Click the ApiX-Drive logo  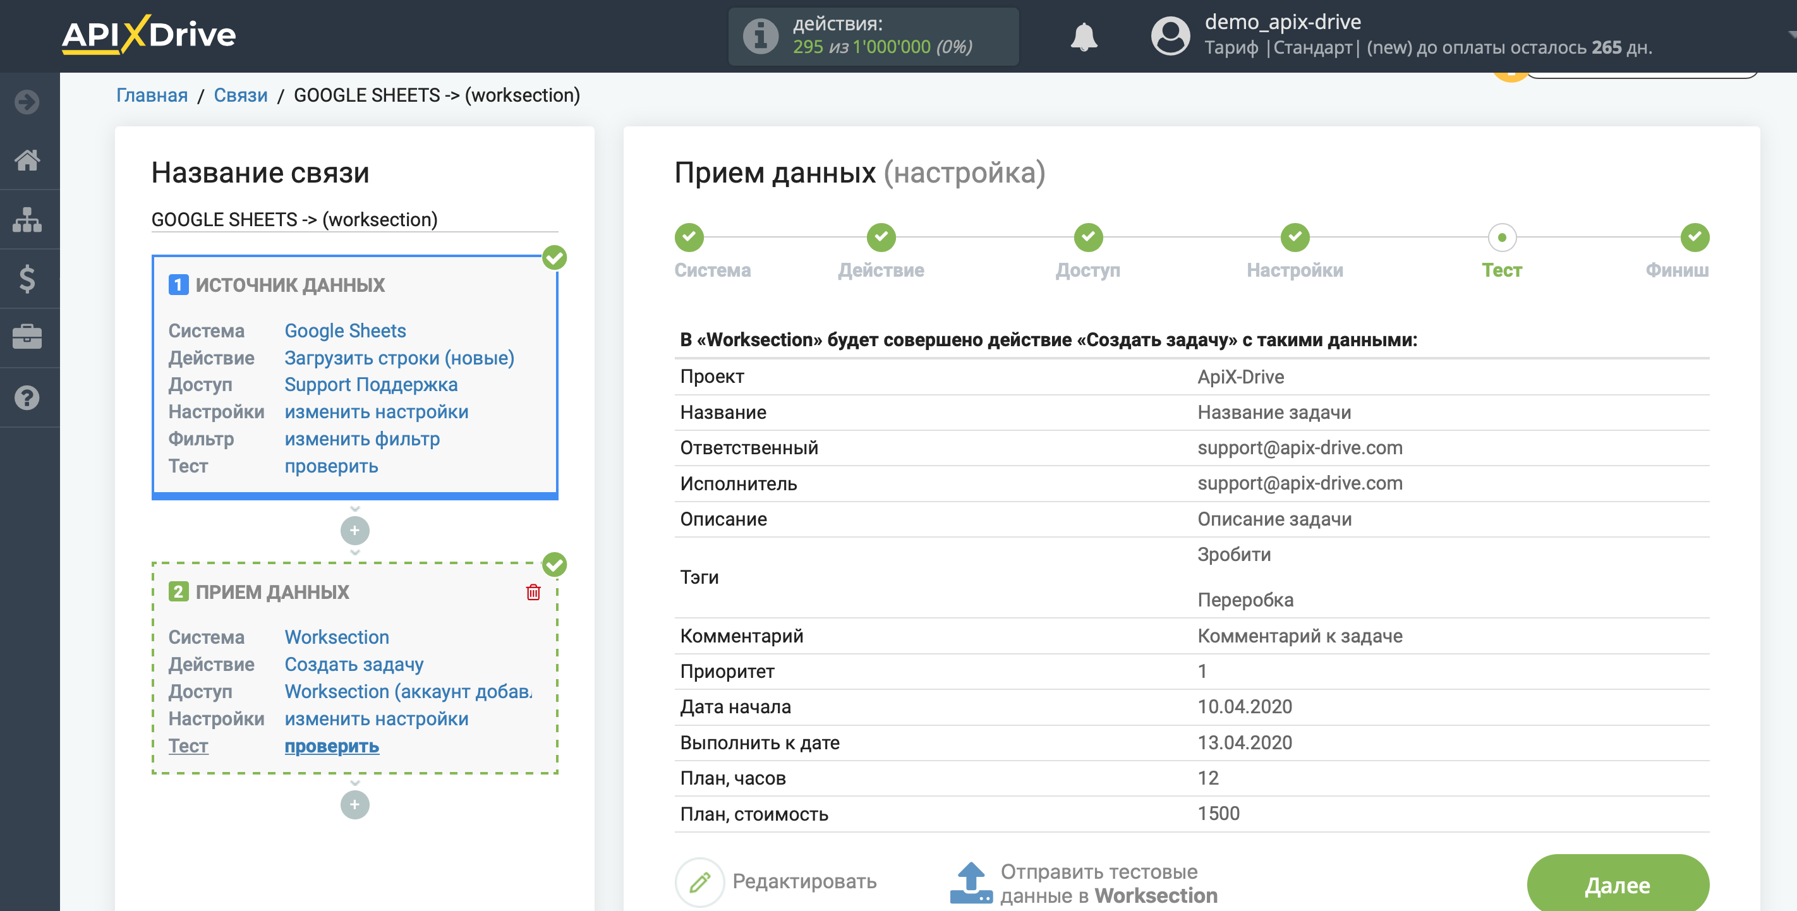(x=148, y=35)
